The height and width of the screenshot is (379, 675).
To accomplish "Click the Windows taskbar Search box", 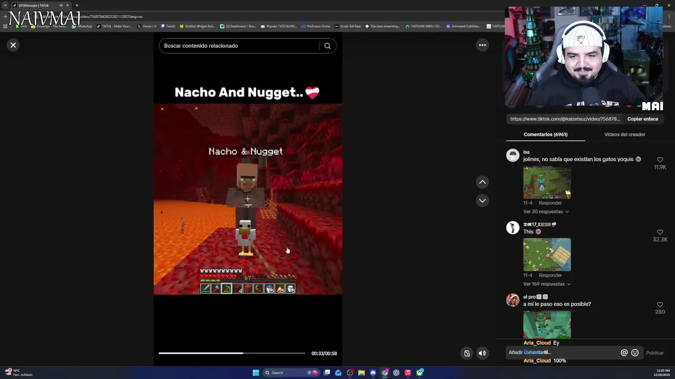I will [292, 373].
